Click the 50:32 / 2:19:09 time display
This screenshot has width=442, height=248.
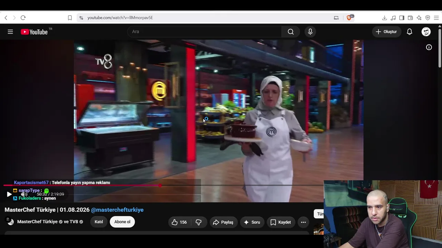[50, 194]
